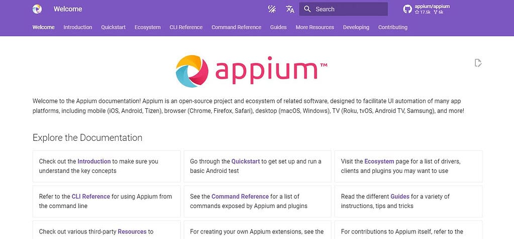This screenshot has height=239, width=514.
Task: Open the Ecosystem link in card
Action: click(x=379, y=161)
